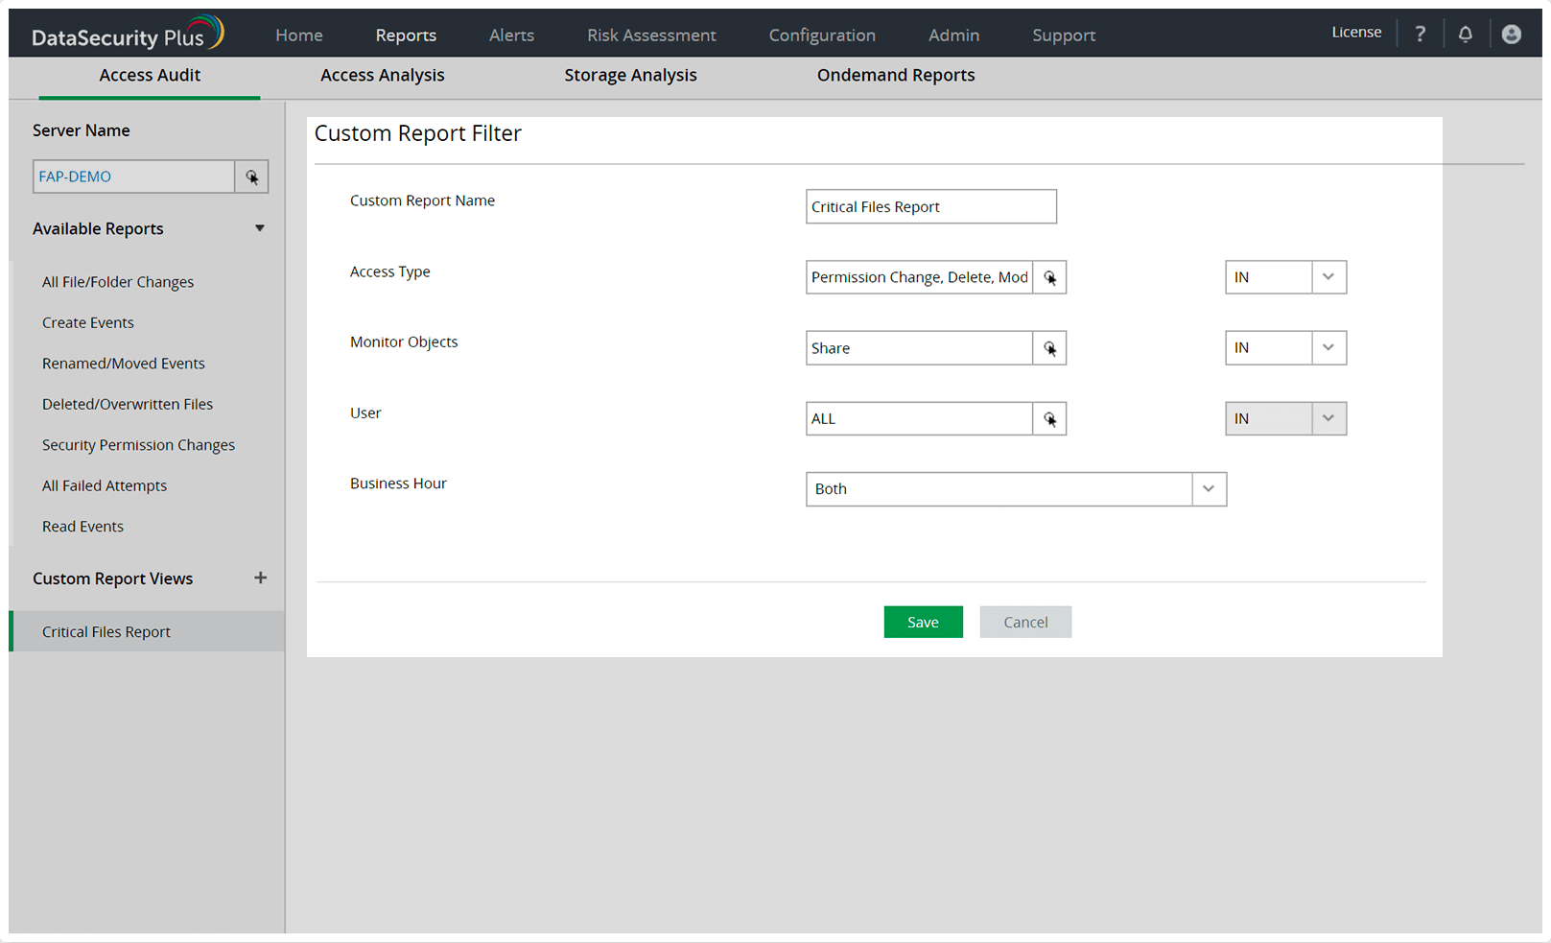Save the custom report filter

tap(923, 622)
